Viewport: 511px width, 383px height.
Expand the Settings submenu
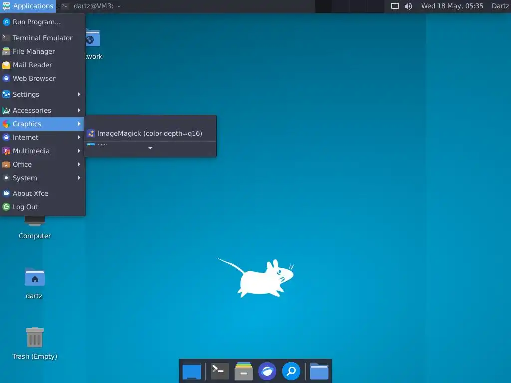tap(42, 94)
